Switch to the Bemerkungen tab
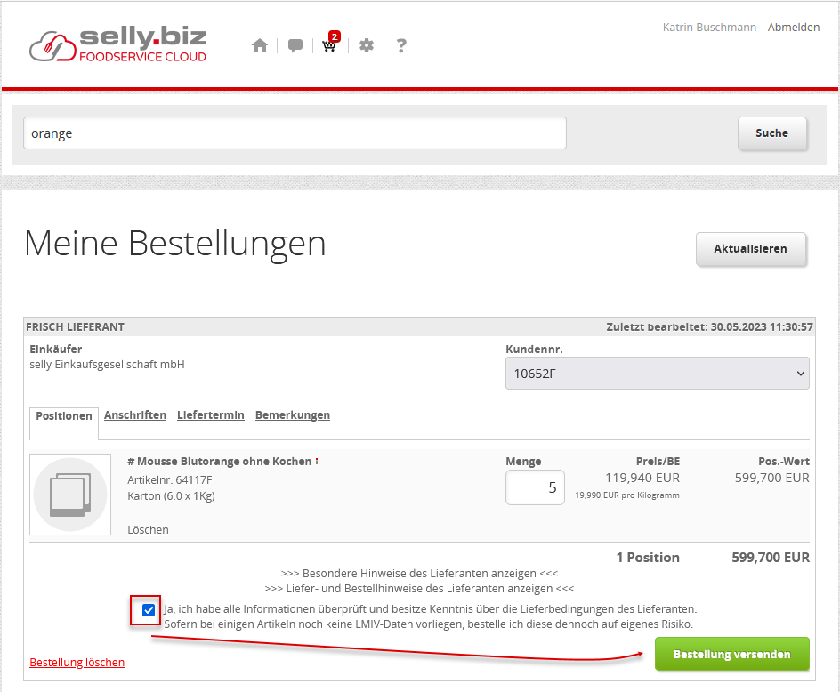The width and height of the screenshot is (840, 692). click(293, 415)
